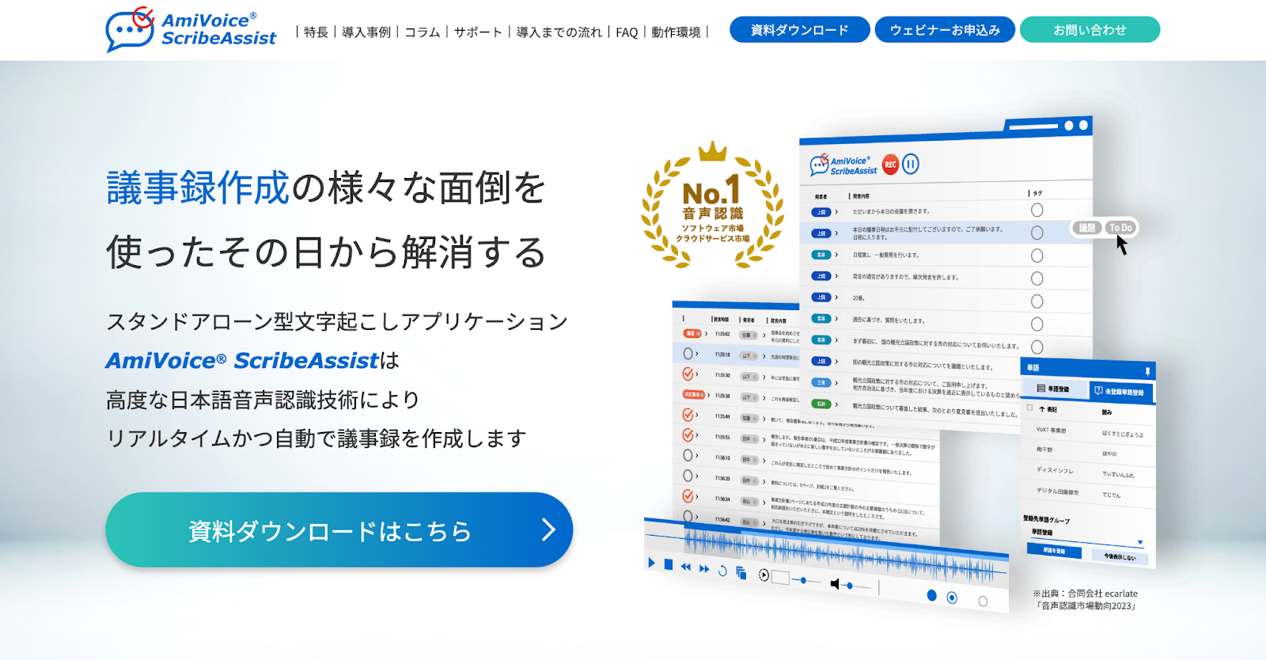Open the AmiVoice ScribeAssist site logo
This screenshot has width=1266, height=660.
click(x=191, y=30)
